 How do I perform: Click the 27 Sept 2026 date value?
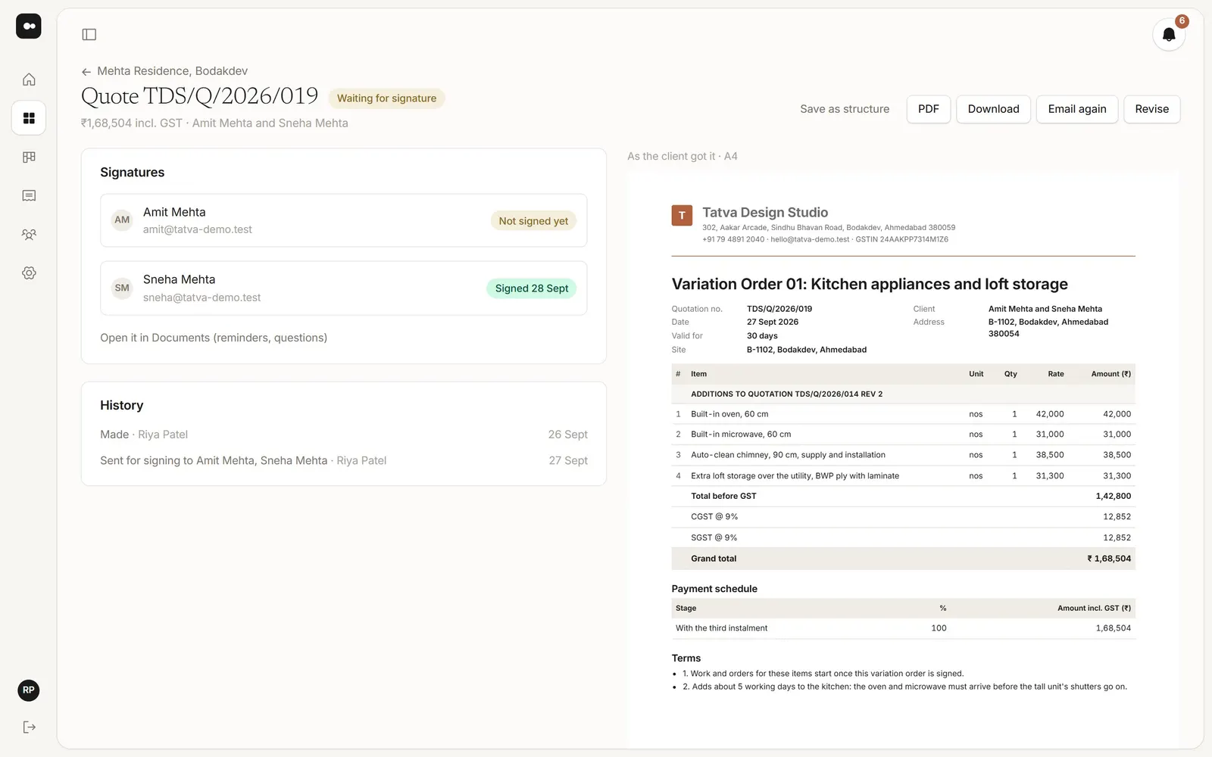tap(773, 322)
